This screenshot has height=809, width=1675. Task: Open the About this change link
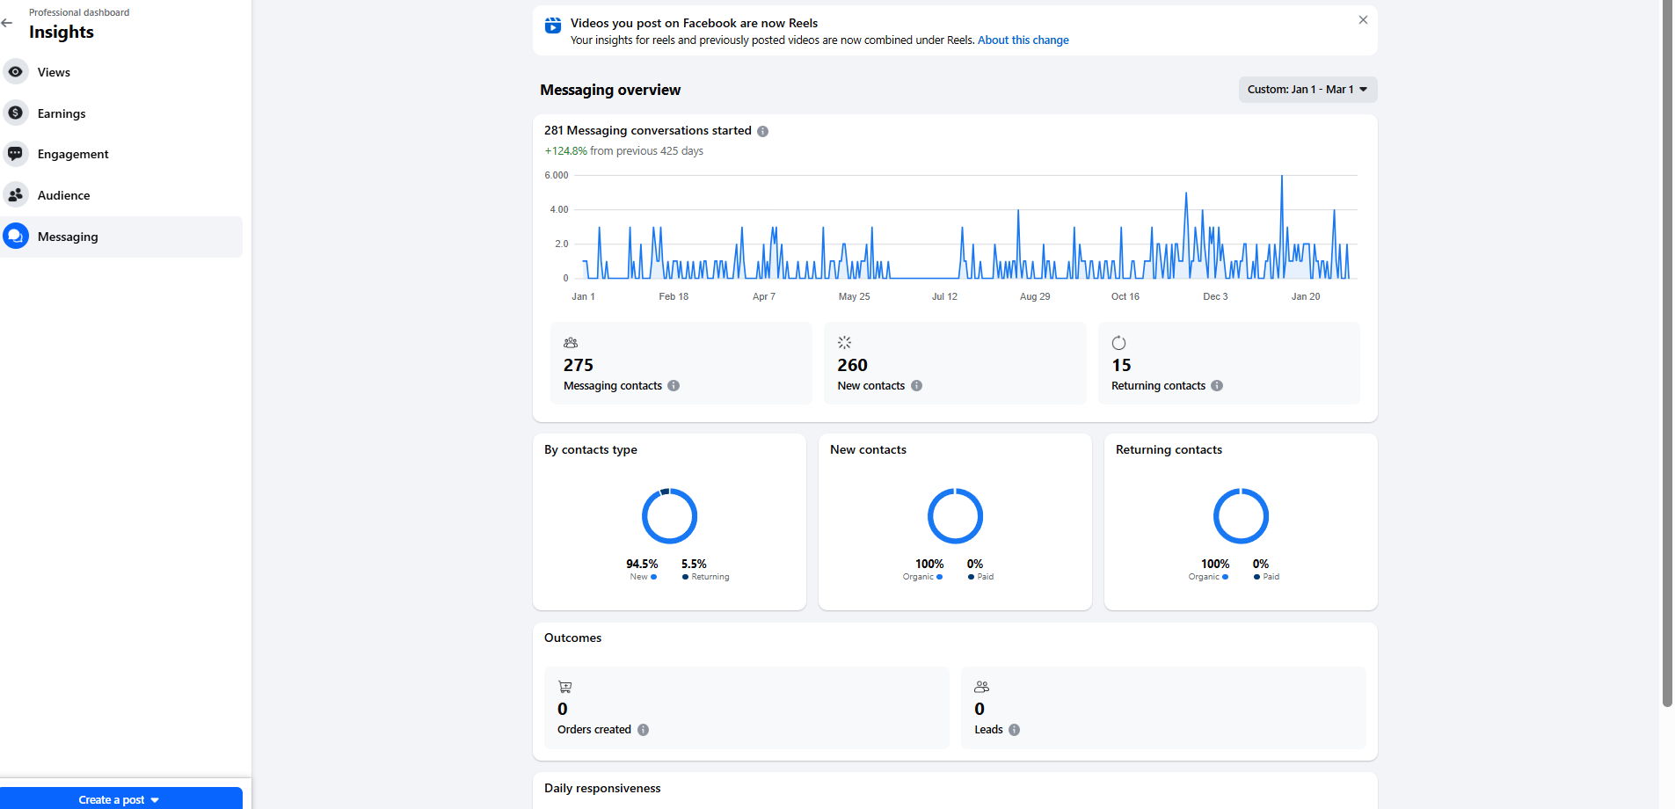point(1023,40)
